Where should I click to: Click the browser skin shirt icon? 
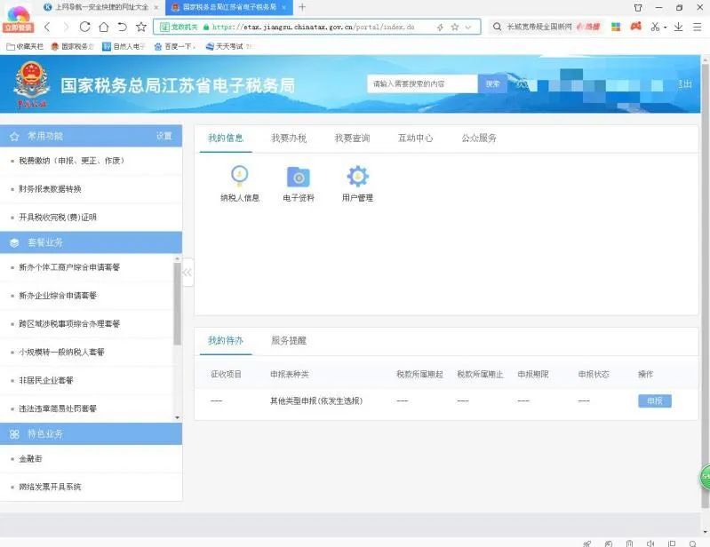pos(638,8)
